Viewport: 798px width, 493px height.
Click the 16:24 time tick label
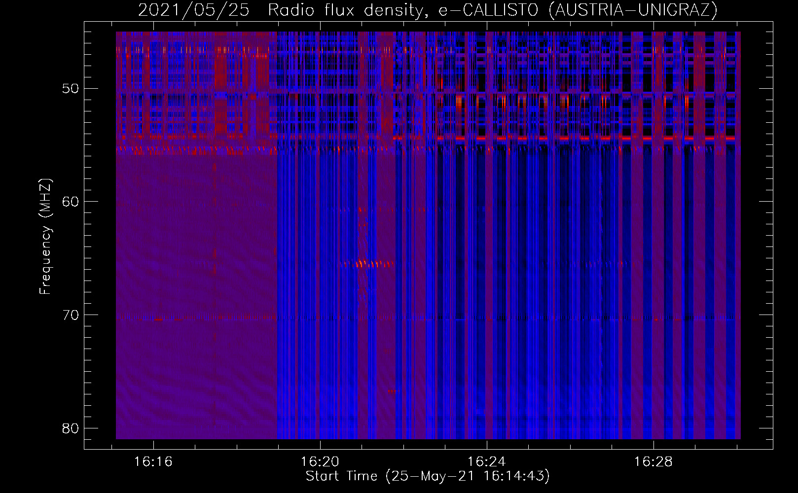[x=487, y=462]
